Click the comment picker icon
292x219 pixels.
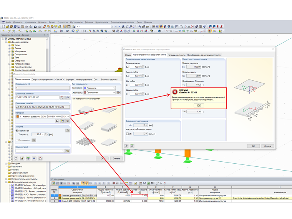click(68, 151)
